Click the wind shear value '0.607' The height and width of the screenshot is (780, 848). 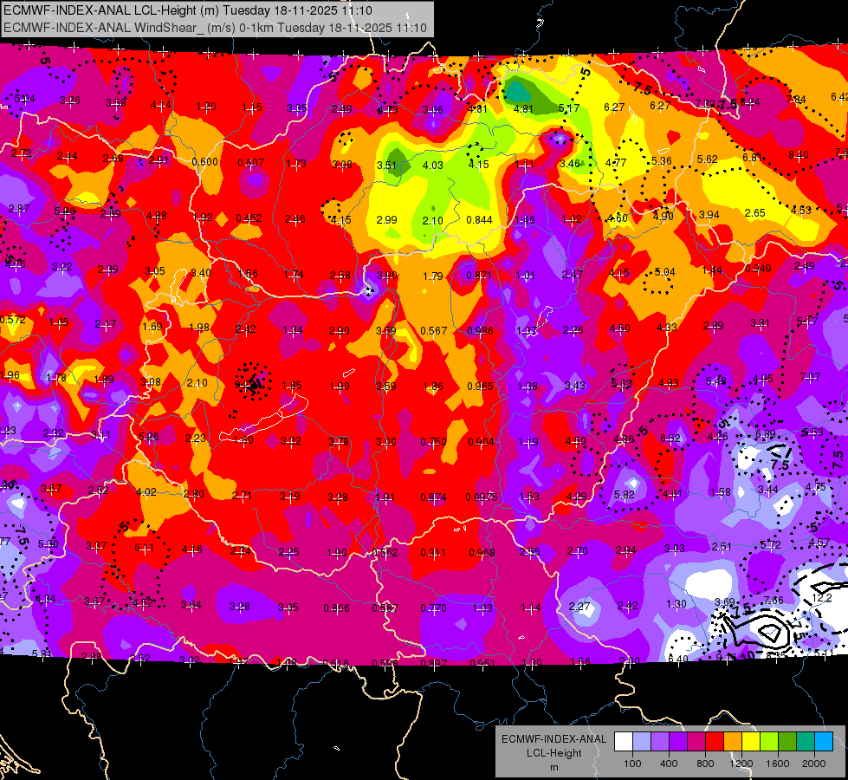click(251, 162)
